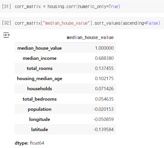Click the dtype float64 text
164x148 pixels.
click(29, 143)
